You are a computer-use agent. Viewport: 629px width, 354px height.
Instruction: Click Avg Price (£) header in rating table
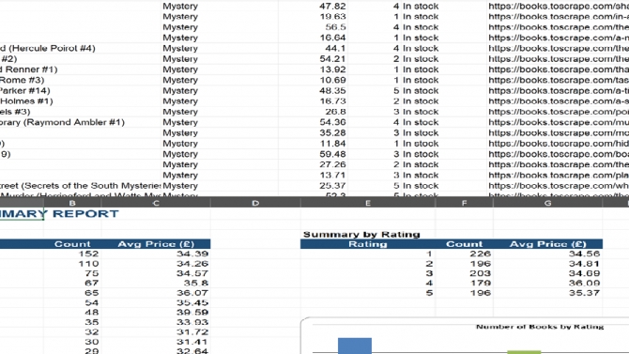coord(547,244)
